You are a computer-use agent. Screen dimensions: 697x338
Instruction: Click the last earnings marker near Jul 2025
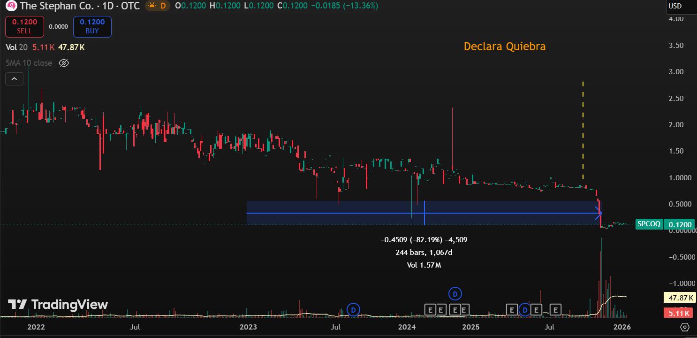(555, 309)
